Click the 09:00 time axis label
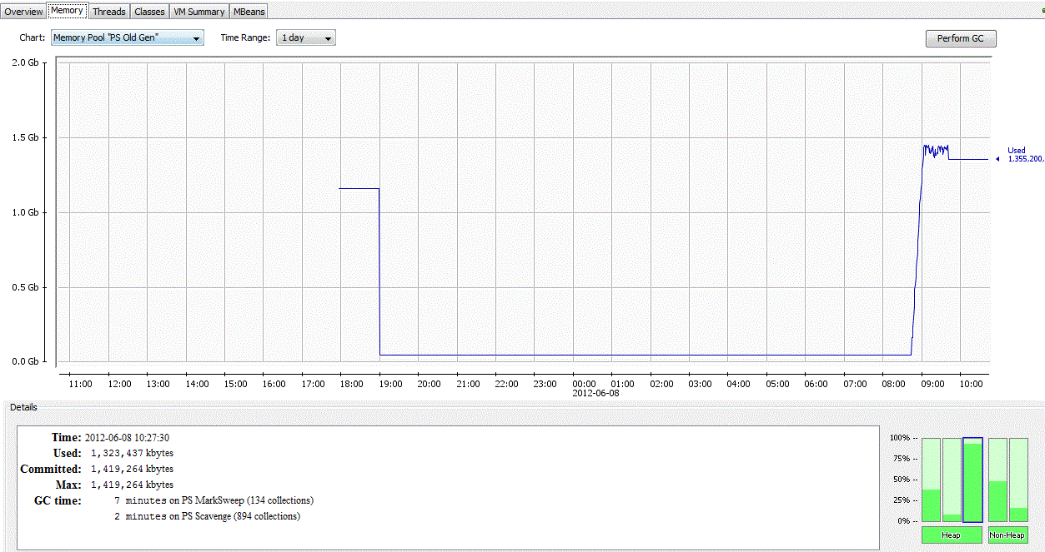The width and height of the screenshot is (1045, 552). coord(932,384)
